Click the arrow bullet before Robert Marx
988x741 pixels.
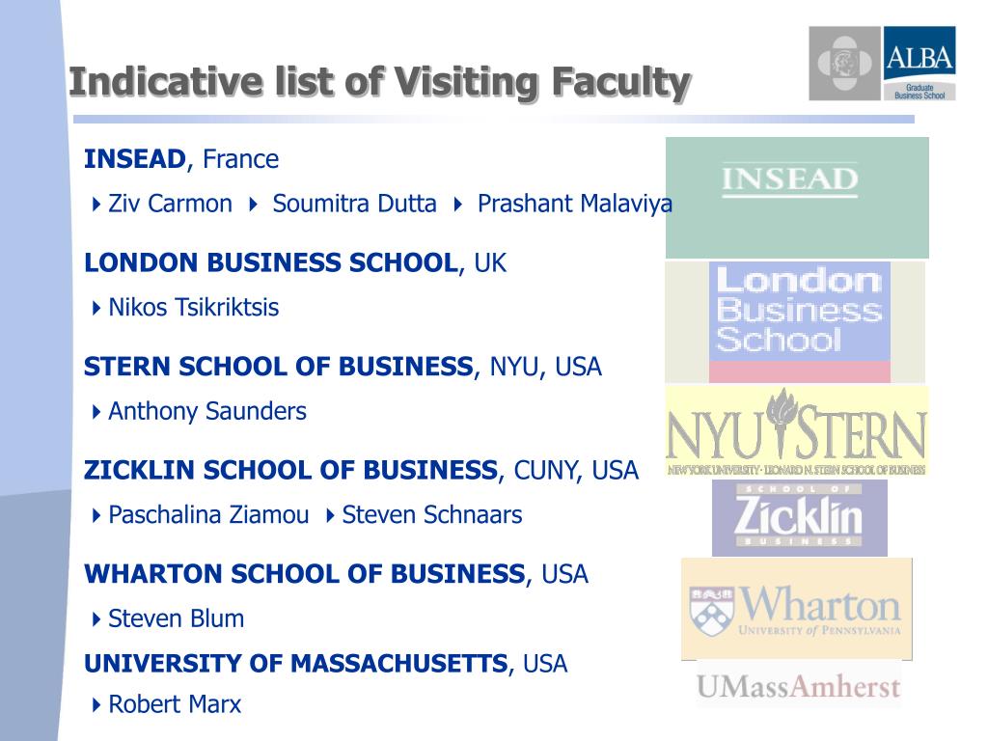click(x=96, y=705)
